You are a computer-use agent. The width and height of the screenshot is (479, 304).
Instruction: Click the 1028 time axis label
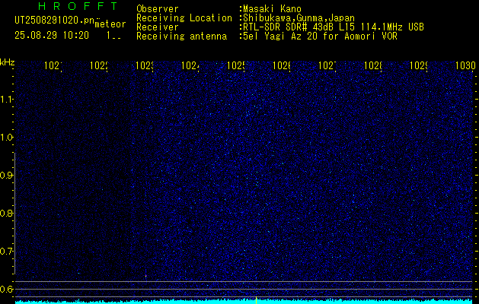(373, 65)
